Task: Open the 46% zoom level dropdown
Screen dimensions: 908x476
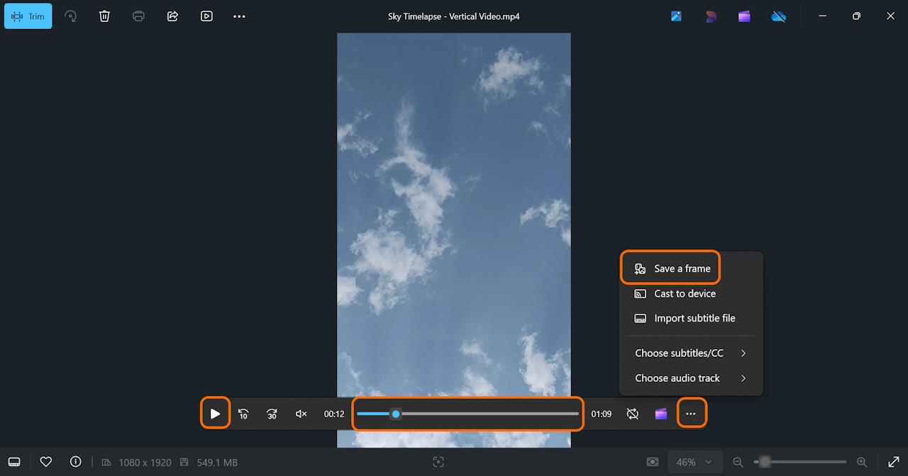Action: (694, 462)
